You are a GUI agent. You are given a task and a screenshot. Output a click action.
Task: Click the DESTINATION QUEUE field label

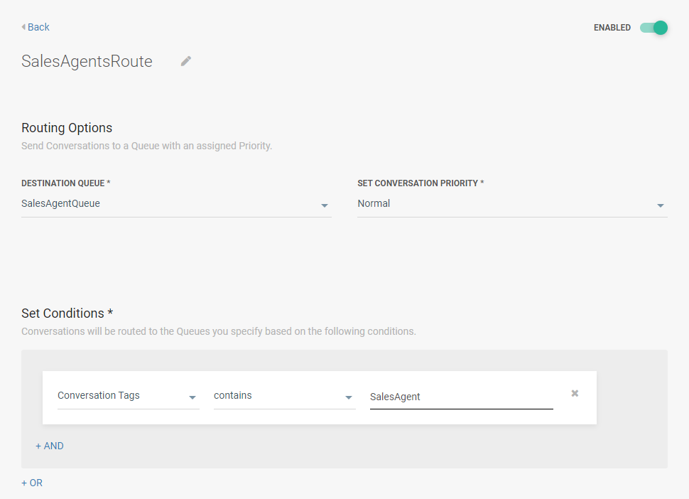click(66, 183)
